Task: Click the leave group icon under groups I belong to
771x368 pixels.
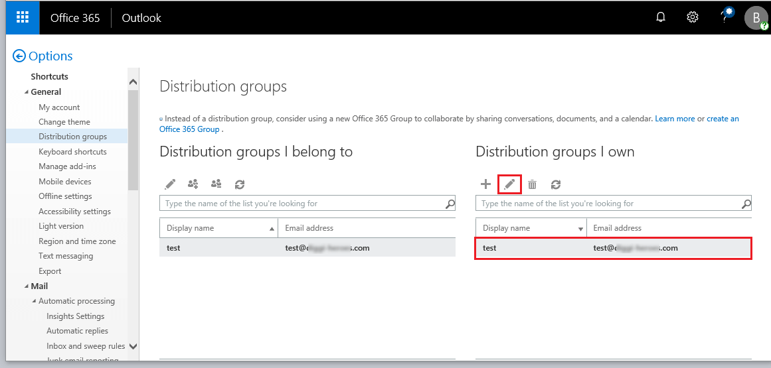Action: click(x=216, y=184)
